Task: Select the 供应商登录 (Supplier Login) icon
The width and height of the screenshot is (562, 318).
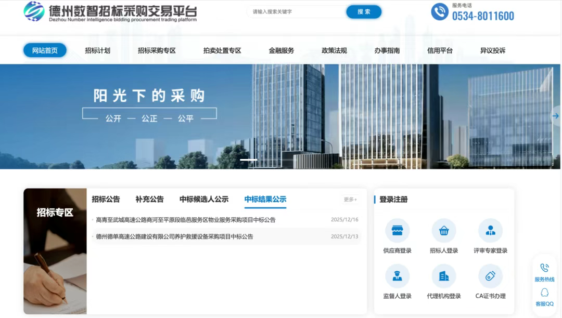Action: 397,231
